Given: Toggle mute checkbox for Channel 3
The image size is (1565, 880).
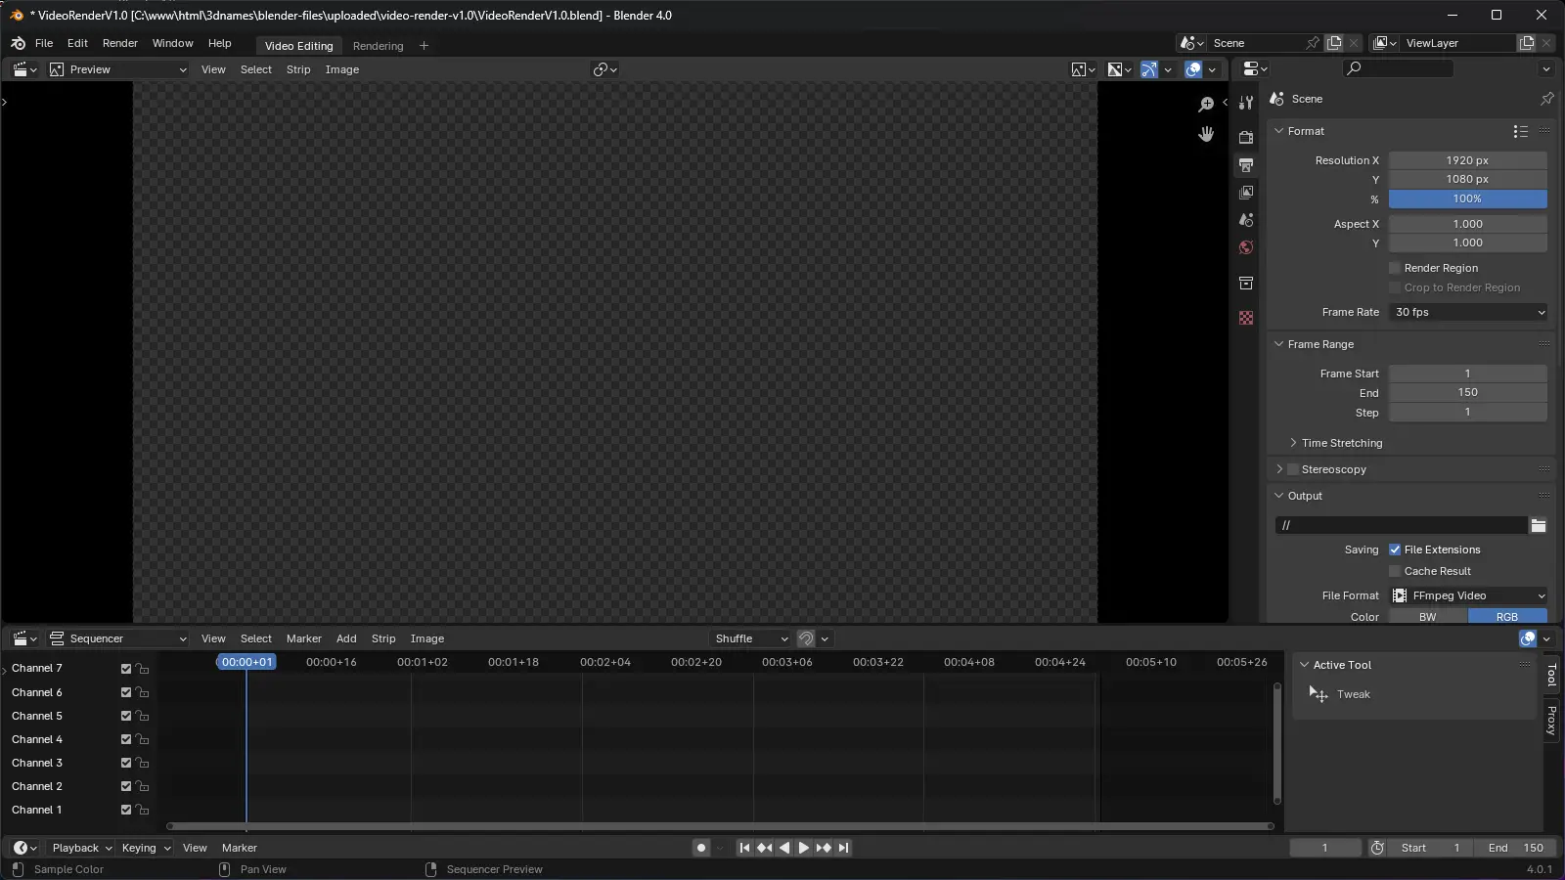Looking at the screenshot, I should click(x=126, y=763).
